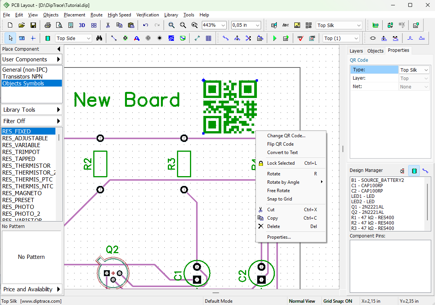Click the binoculars Find icon

pos(99,38)
